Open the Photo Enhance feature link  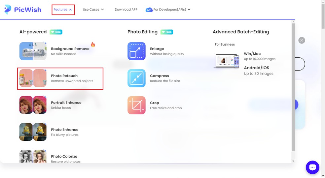point(65,130)
